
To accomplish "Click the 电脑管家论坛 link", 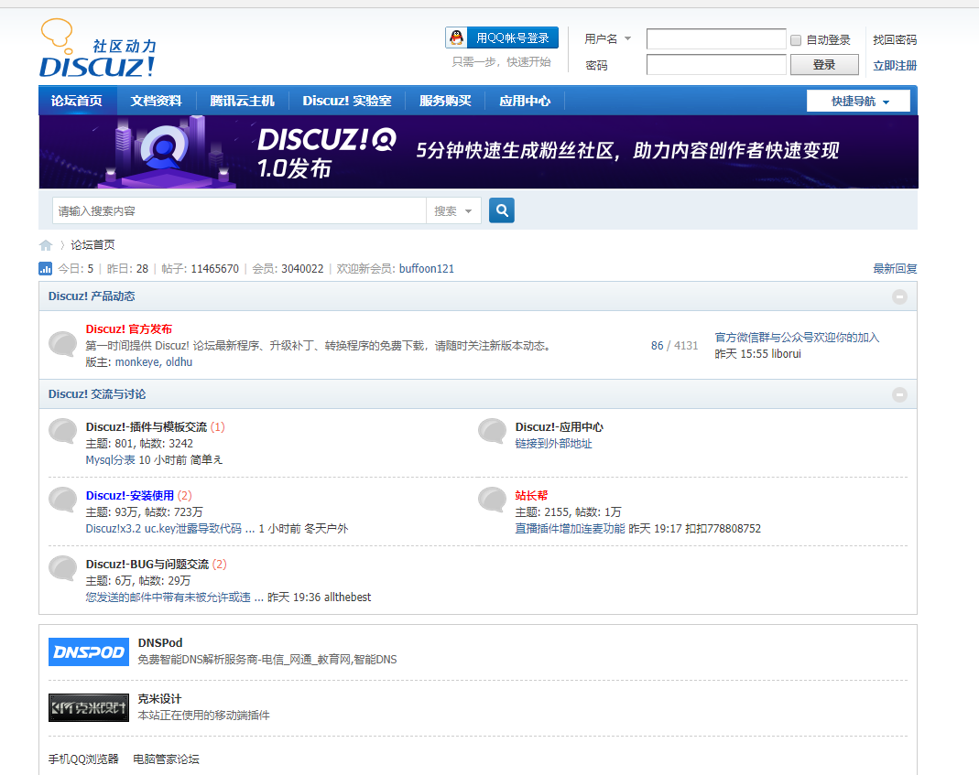I will [166, 759].
